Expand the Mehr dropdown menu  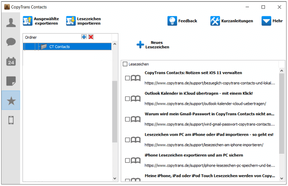[x=272, y=21]
